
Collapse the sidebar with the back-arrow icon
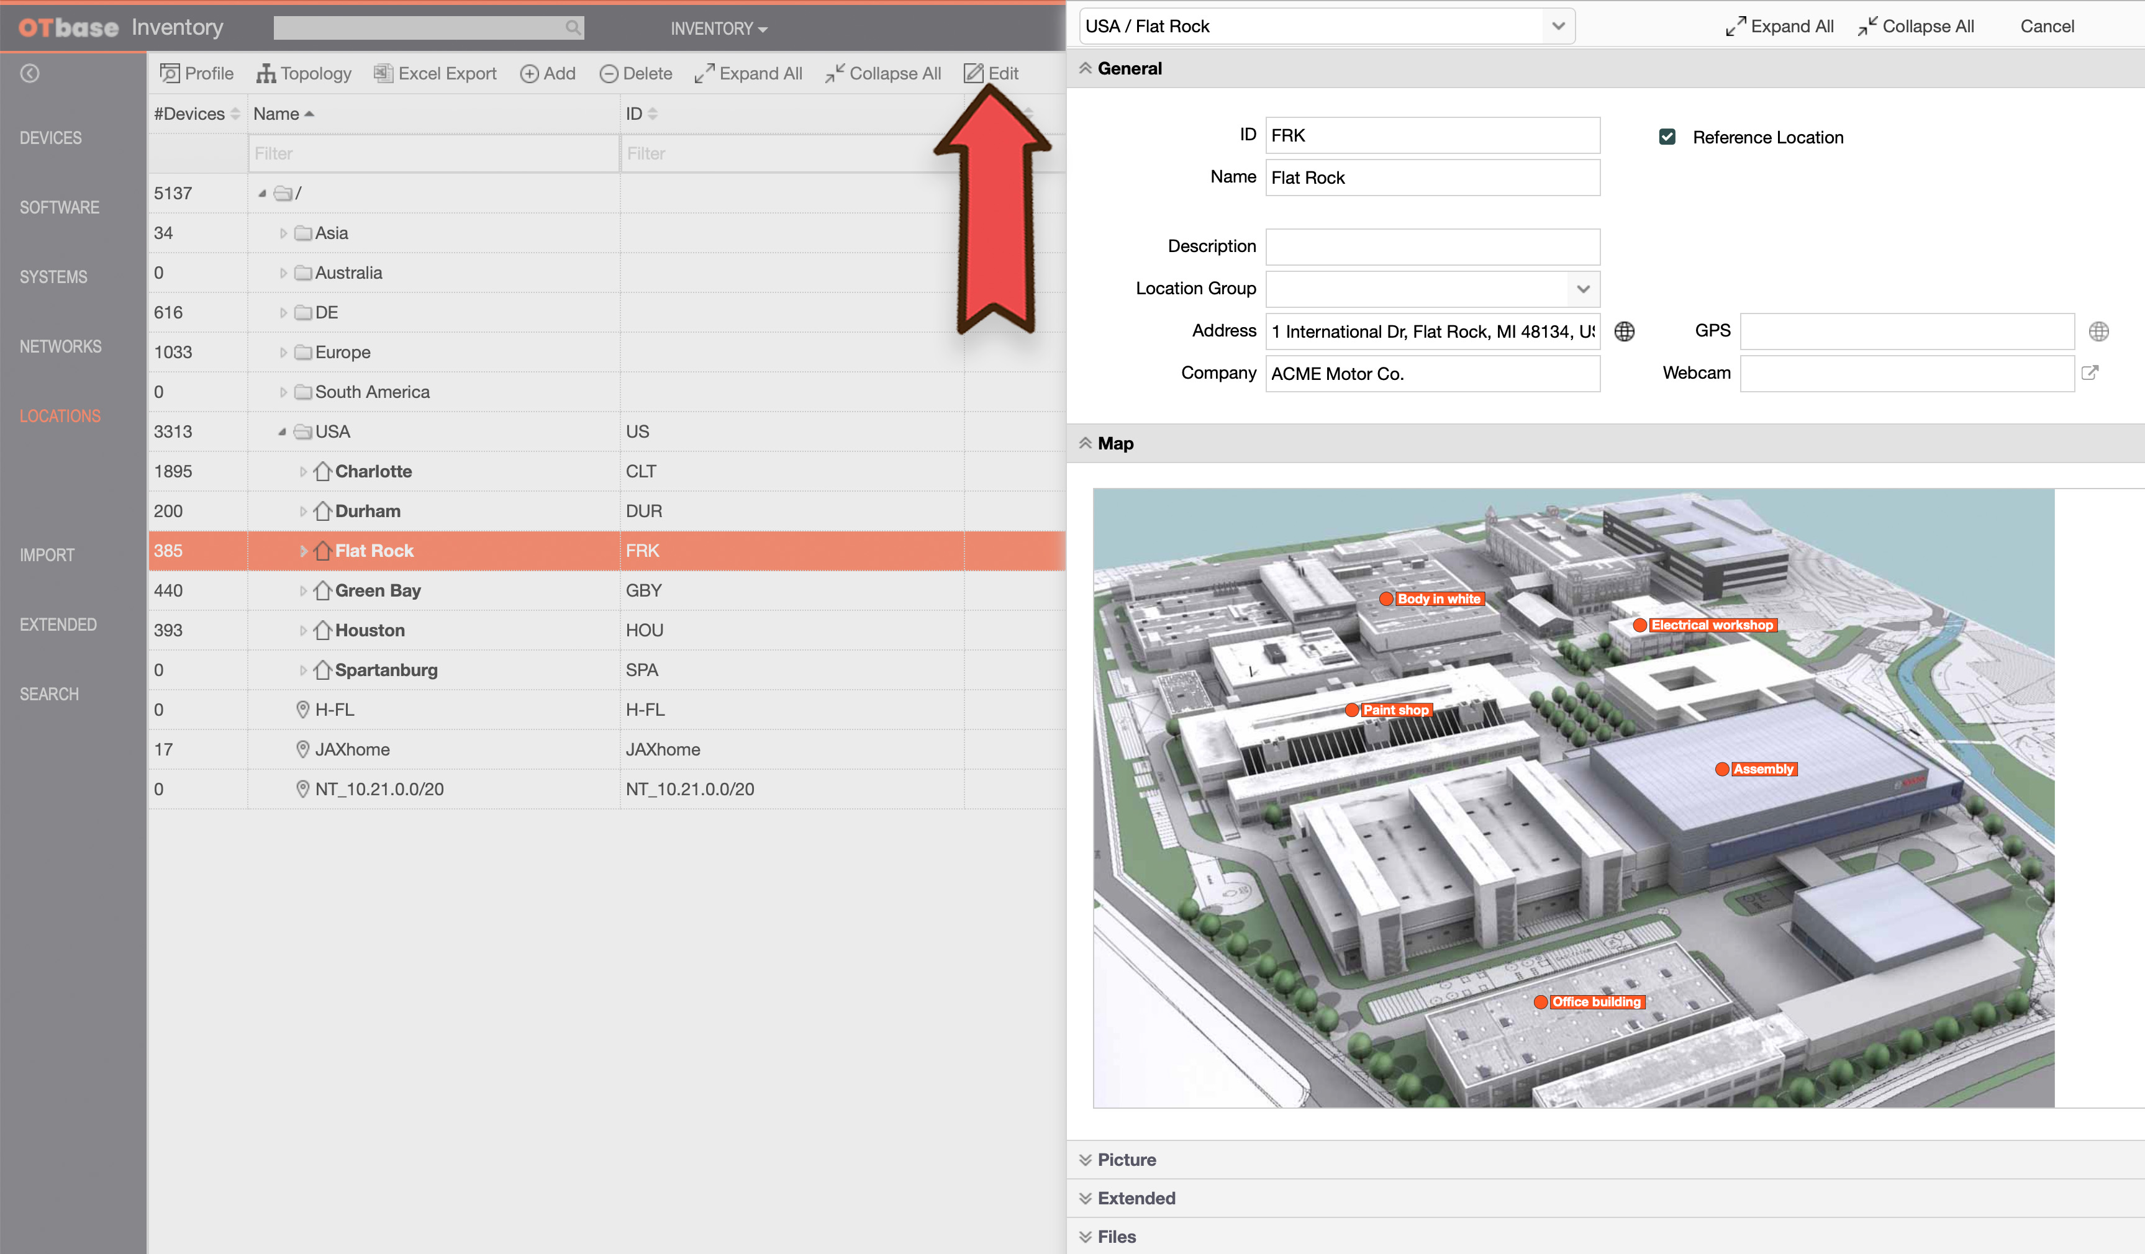click(30, 73)
